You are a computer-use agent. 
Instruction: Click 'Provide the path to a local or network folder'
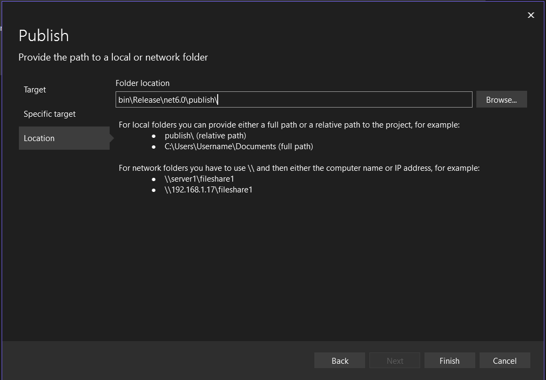point(113,57)
